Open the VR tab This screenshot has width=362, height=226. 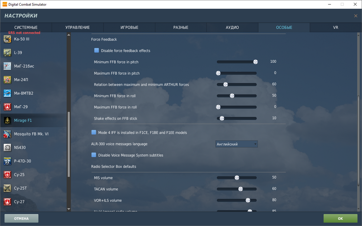336,27
